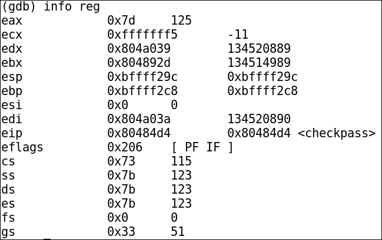
Task: Click the fs register name
Action: (x=8, y=218)
